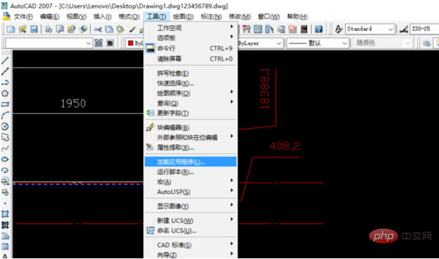Select the Polygon draw tool
This screenshot has height=259, width=439.
click(5, 93)
